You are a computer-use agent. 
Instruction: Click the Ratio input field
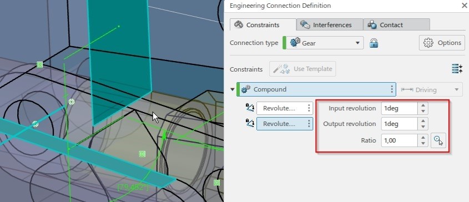coord(399,140)
